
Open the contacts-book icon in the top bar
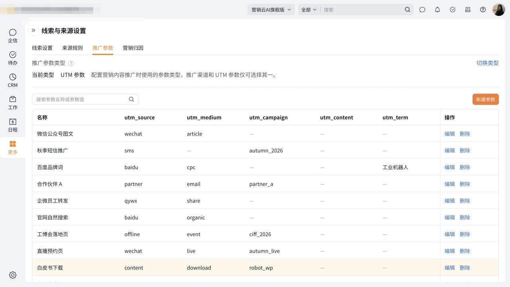468,10
